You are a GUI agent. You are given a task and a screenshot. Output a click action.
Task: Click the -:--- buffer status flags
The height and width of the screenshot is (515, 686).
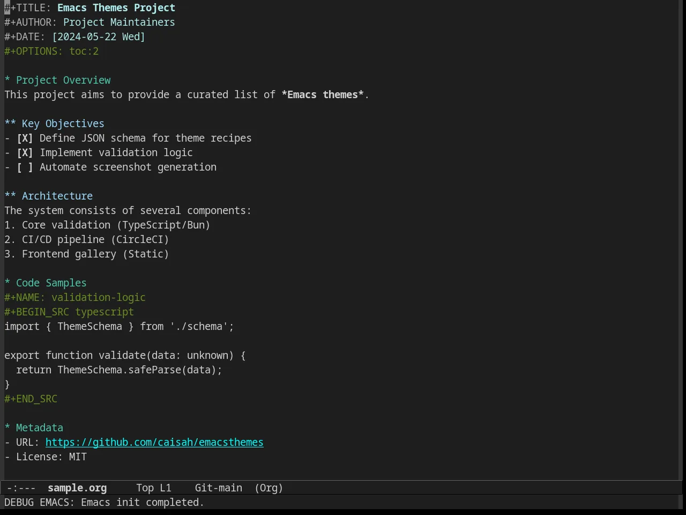pyautogui.click(x=21, y=488)
